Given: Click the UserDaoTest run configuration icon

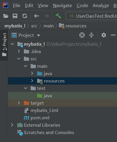Looking at the screenshot, I should pos(72,16).
